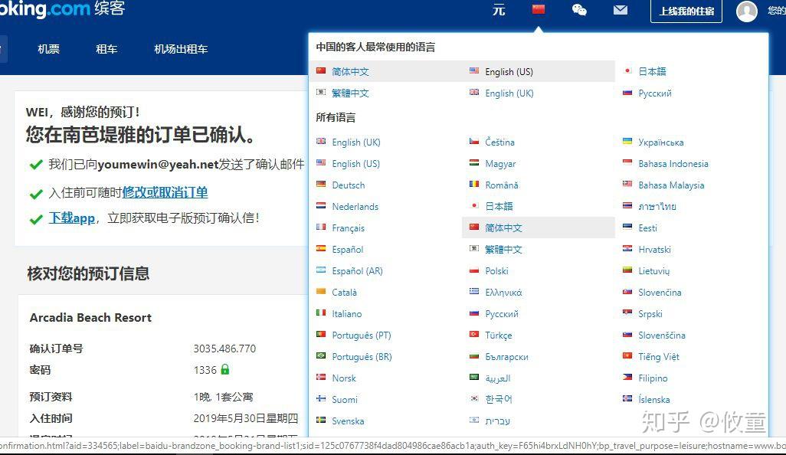
Task: Click the Italian flag next to Italiano
Action: tap(321, 313)
